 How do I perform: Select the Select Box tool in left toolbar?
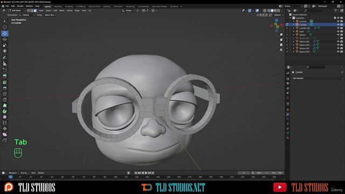pyautogui.click(x=5, y=21)
